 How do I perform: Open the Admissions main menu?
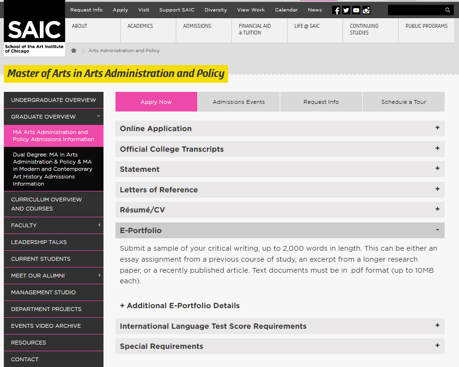pyautogui.click(x=204, y=31)
